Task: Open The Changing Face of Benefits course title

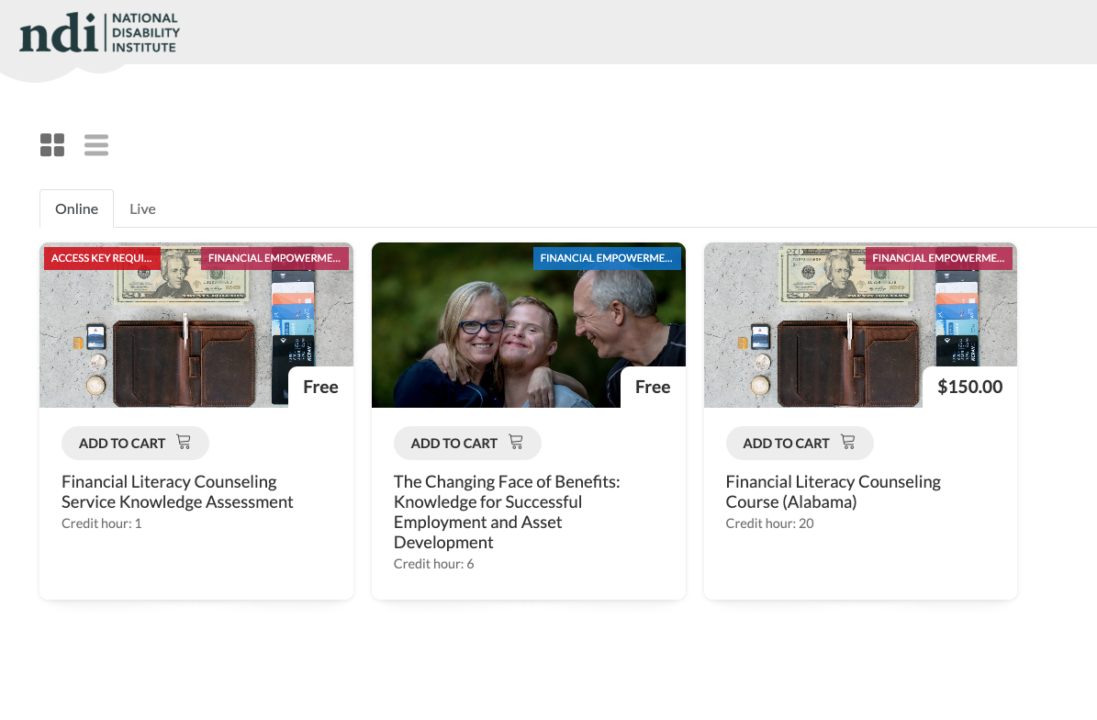Action: pyautogui.click(x=507, y=512)
